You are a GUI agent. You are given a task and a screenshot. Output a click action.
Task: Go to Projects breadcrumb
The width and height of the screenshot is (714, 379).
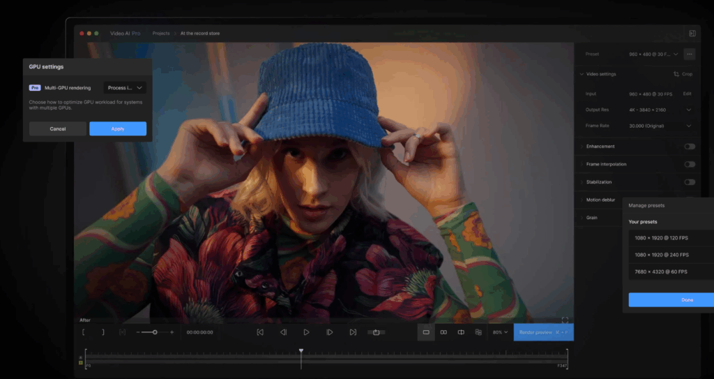pos(161,34)
